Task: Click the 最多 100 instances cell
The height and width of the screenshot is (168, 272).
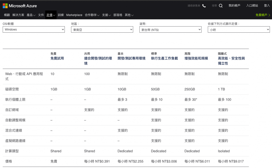Action: (x=224, y=100)
